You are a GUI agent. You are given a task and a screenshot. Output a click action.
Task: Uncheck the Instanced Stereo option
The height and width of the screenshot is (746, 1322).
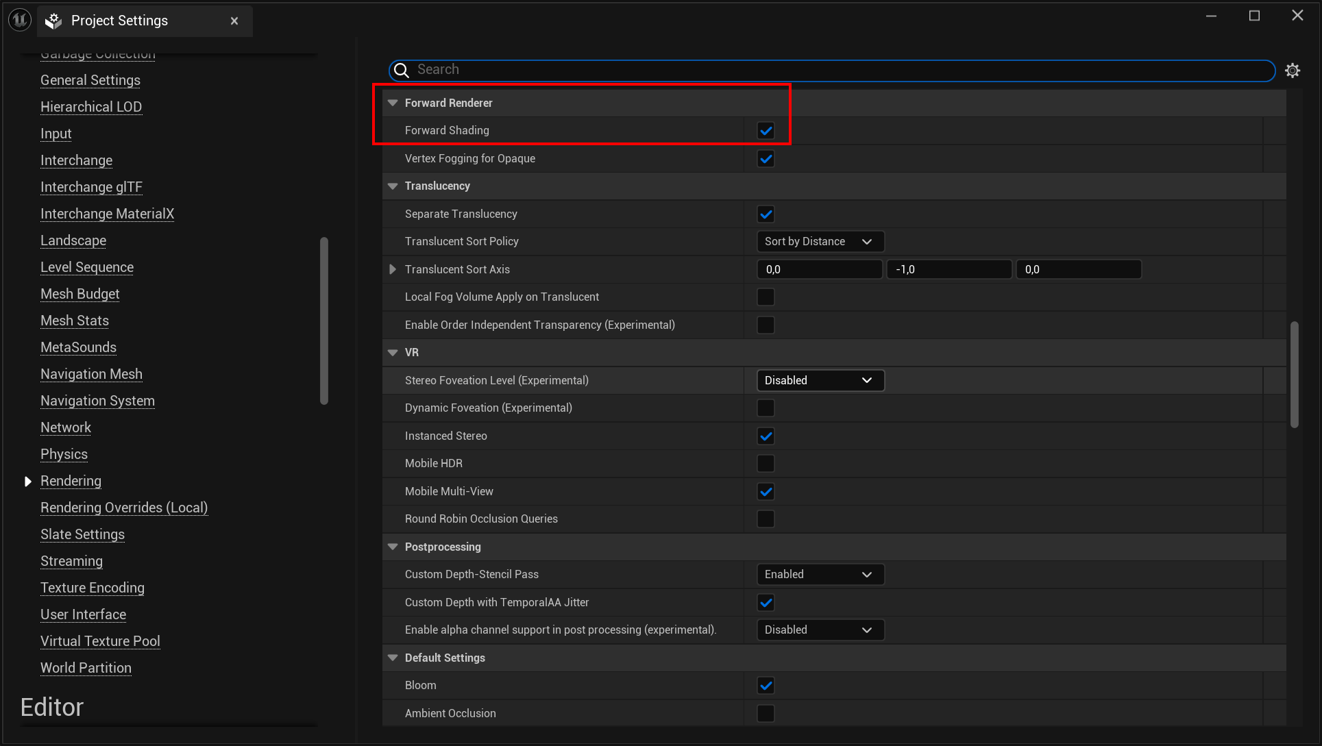[x=766, y=436]
